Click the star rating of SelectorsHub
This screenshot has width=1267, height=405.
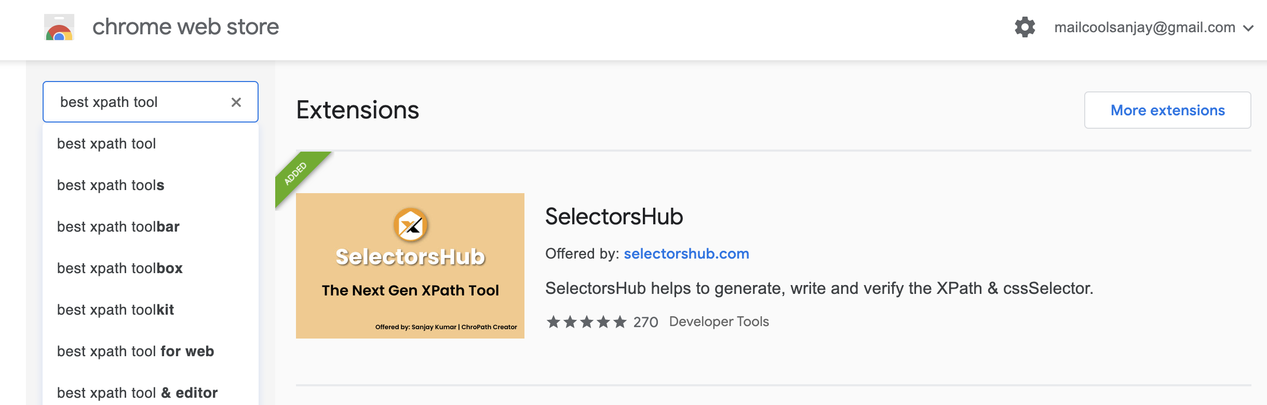(x=587, y=322)
